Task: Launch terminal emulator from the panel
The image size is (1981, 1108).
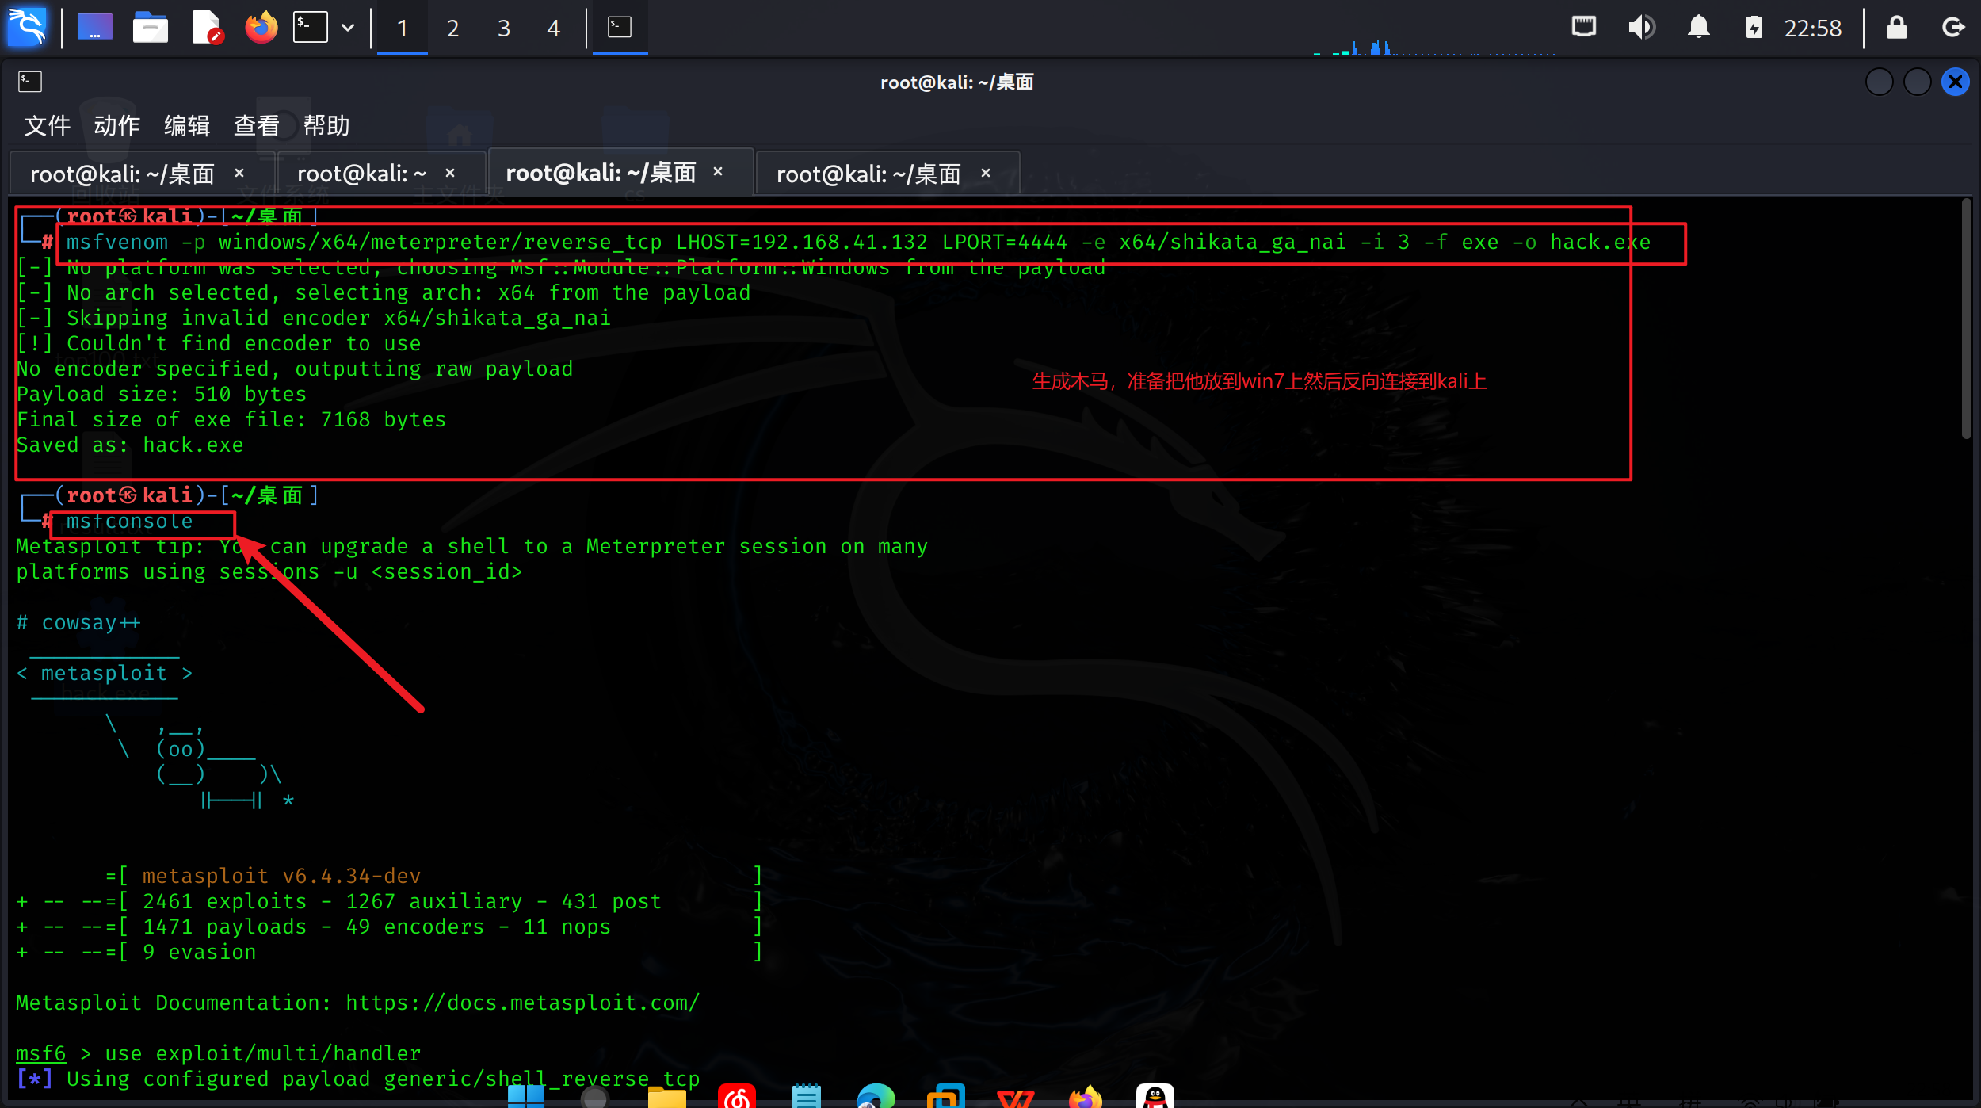Action: 310,28
